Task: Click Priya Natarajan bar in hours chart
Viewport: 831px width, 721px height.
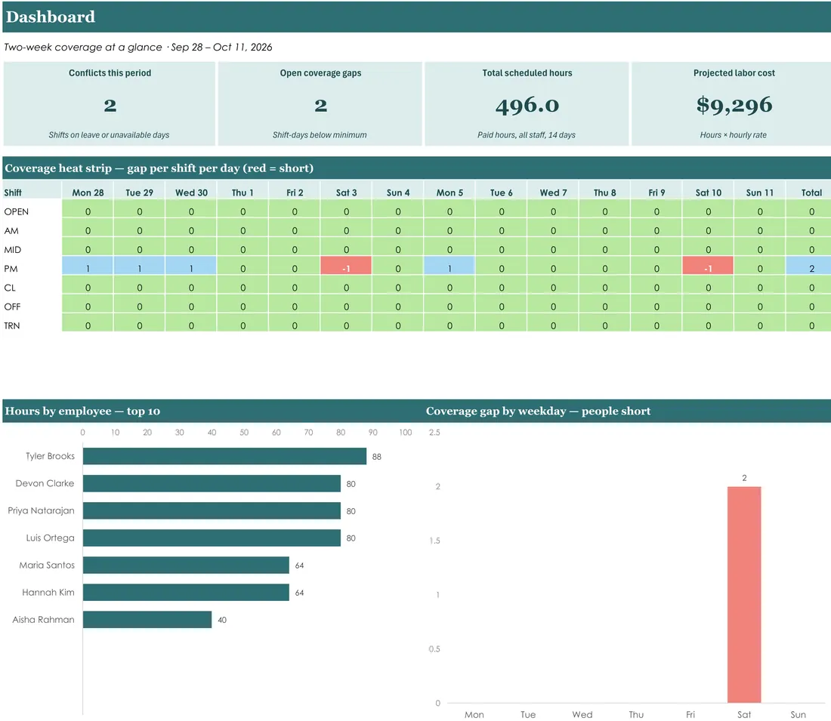Action: pos(212,510)
